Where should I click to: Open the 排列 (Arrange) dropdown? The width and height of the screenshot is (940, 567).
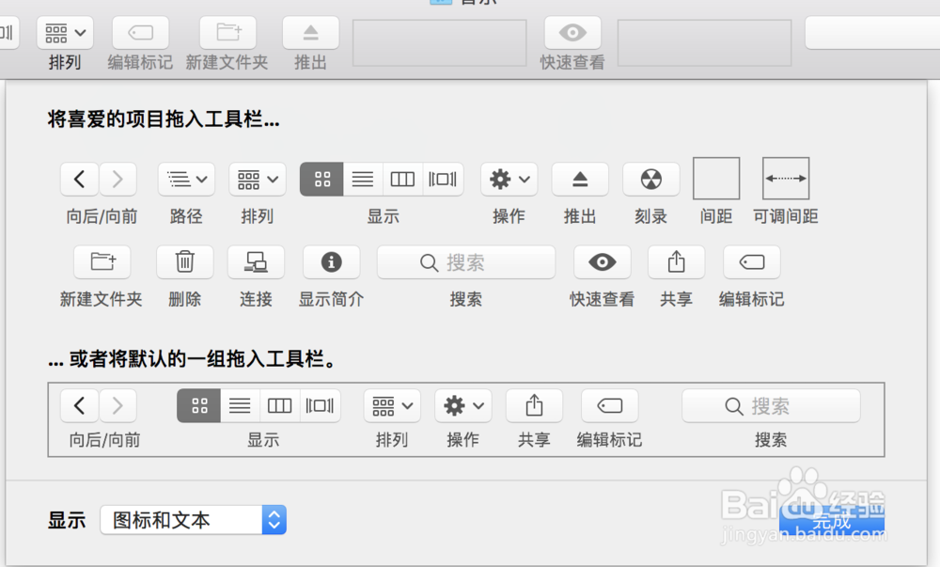(x=257, y=179)
